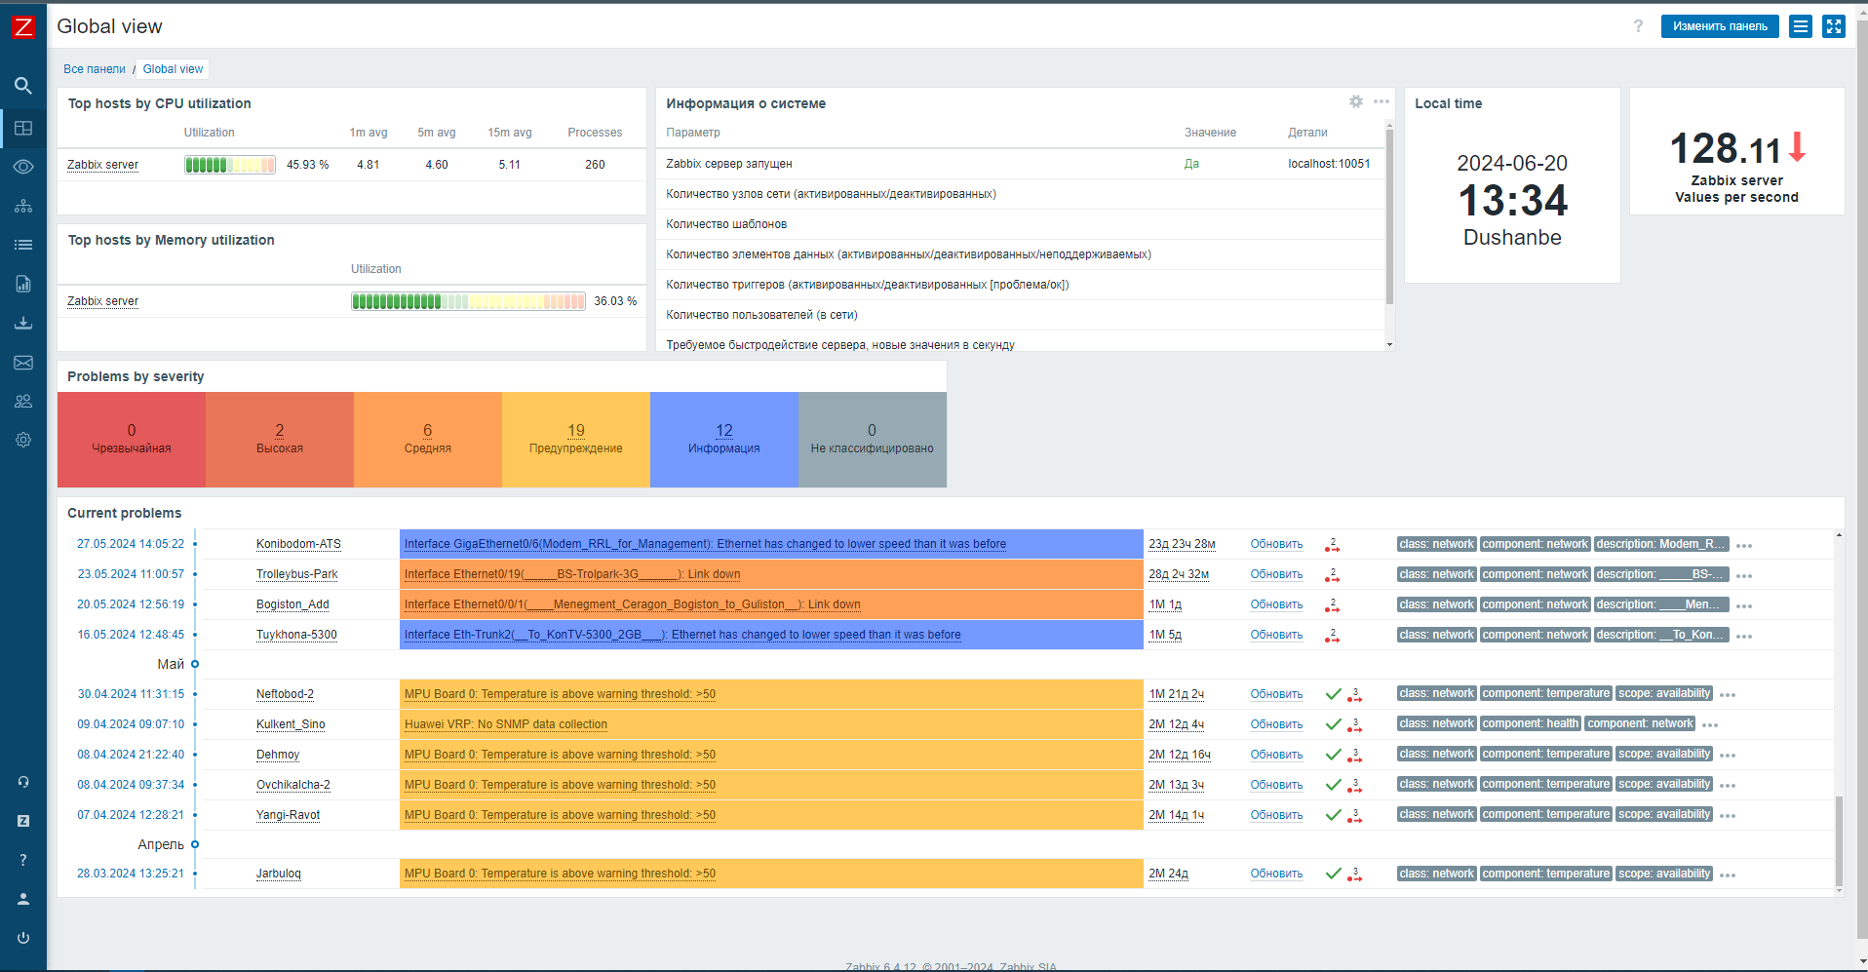Expand the system information widget three-dot menu

[x=1382, y=101]
